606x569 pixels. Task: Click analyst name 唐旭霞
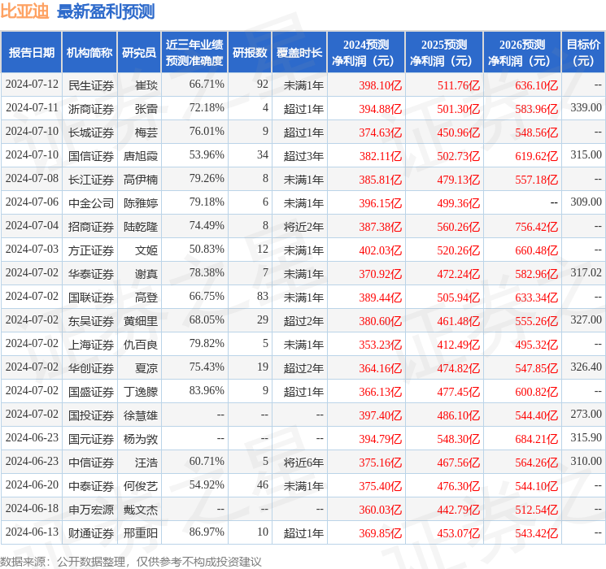pyautogui.click(x=141, y=156)
